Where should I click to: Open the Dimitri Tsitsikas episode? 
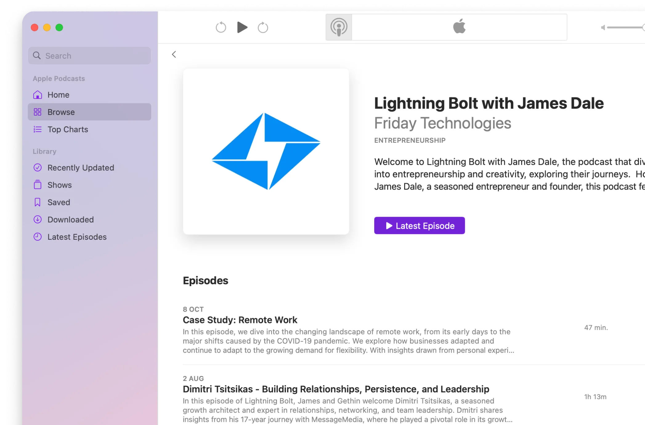click(335, 389)
